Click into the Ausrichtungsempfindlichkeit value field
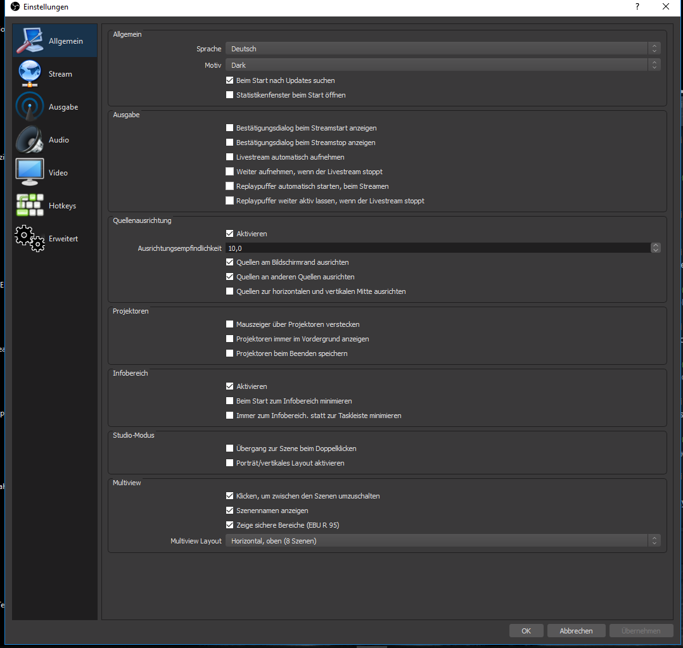Image resolution: width=683 pixels, height=648 pixels. [438, 248]
